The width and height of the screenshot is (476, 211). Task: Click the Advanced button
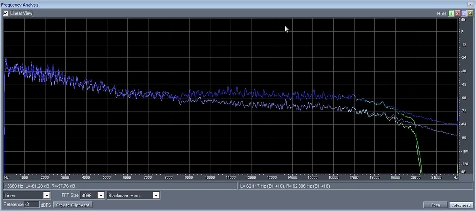(461, 205)
